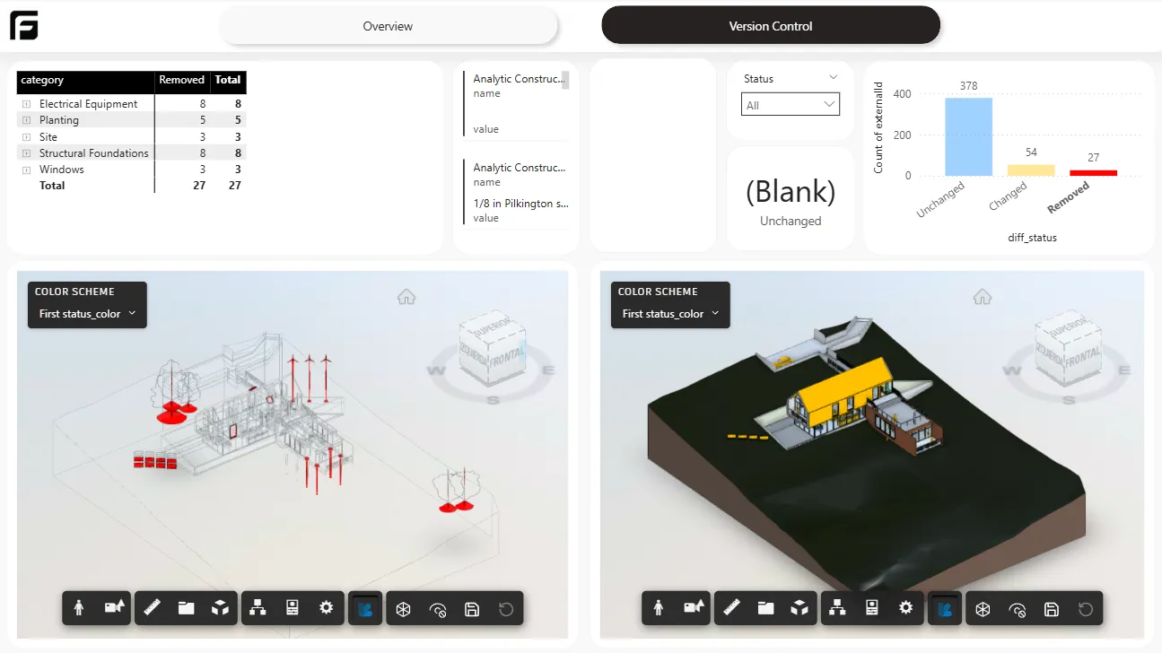Toggle first-person walk mode in left viewer

coord(79,608)
